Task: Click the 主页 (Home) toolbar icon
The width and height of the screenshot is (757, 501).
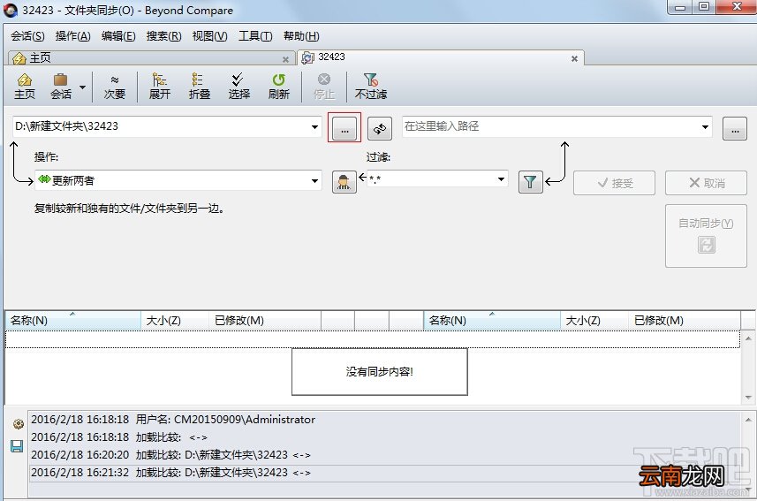Action: click(x=25, y=87)
